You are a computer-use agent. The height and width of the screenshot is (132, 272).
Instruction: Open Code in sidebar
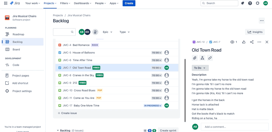[x=23, y=65]
